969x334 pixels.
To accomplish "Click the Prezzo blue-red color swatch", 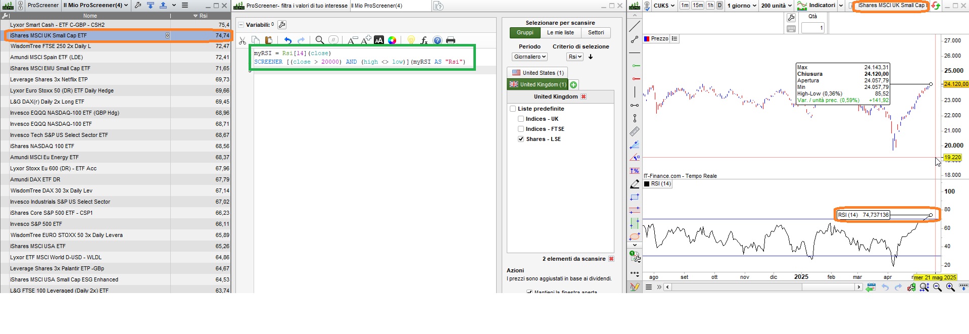I will tap(647, 38).
